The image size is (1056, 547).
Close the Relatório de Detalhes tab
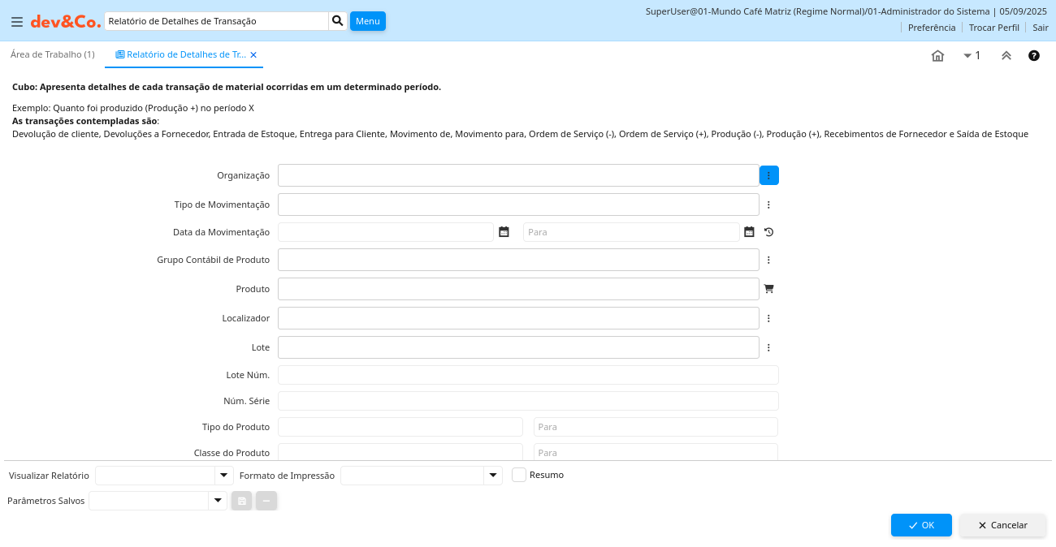coord(253,55)
